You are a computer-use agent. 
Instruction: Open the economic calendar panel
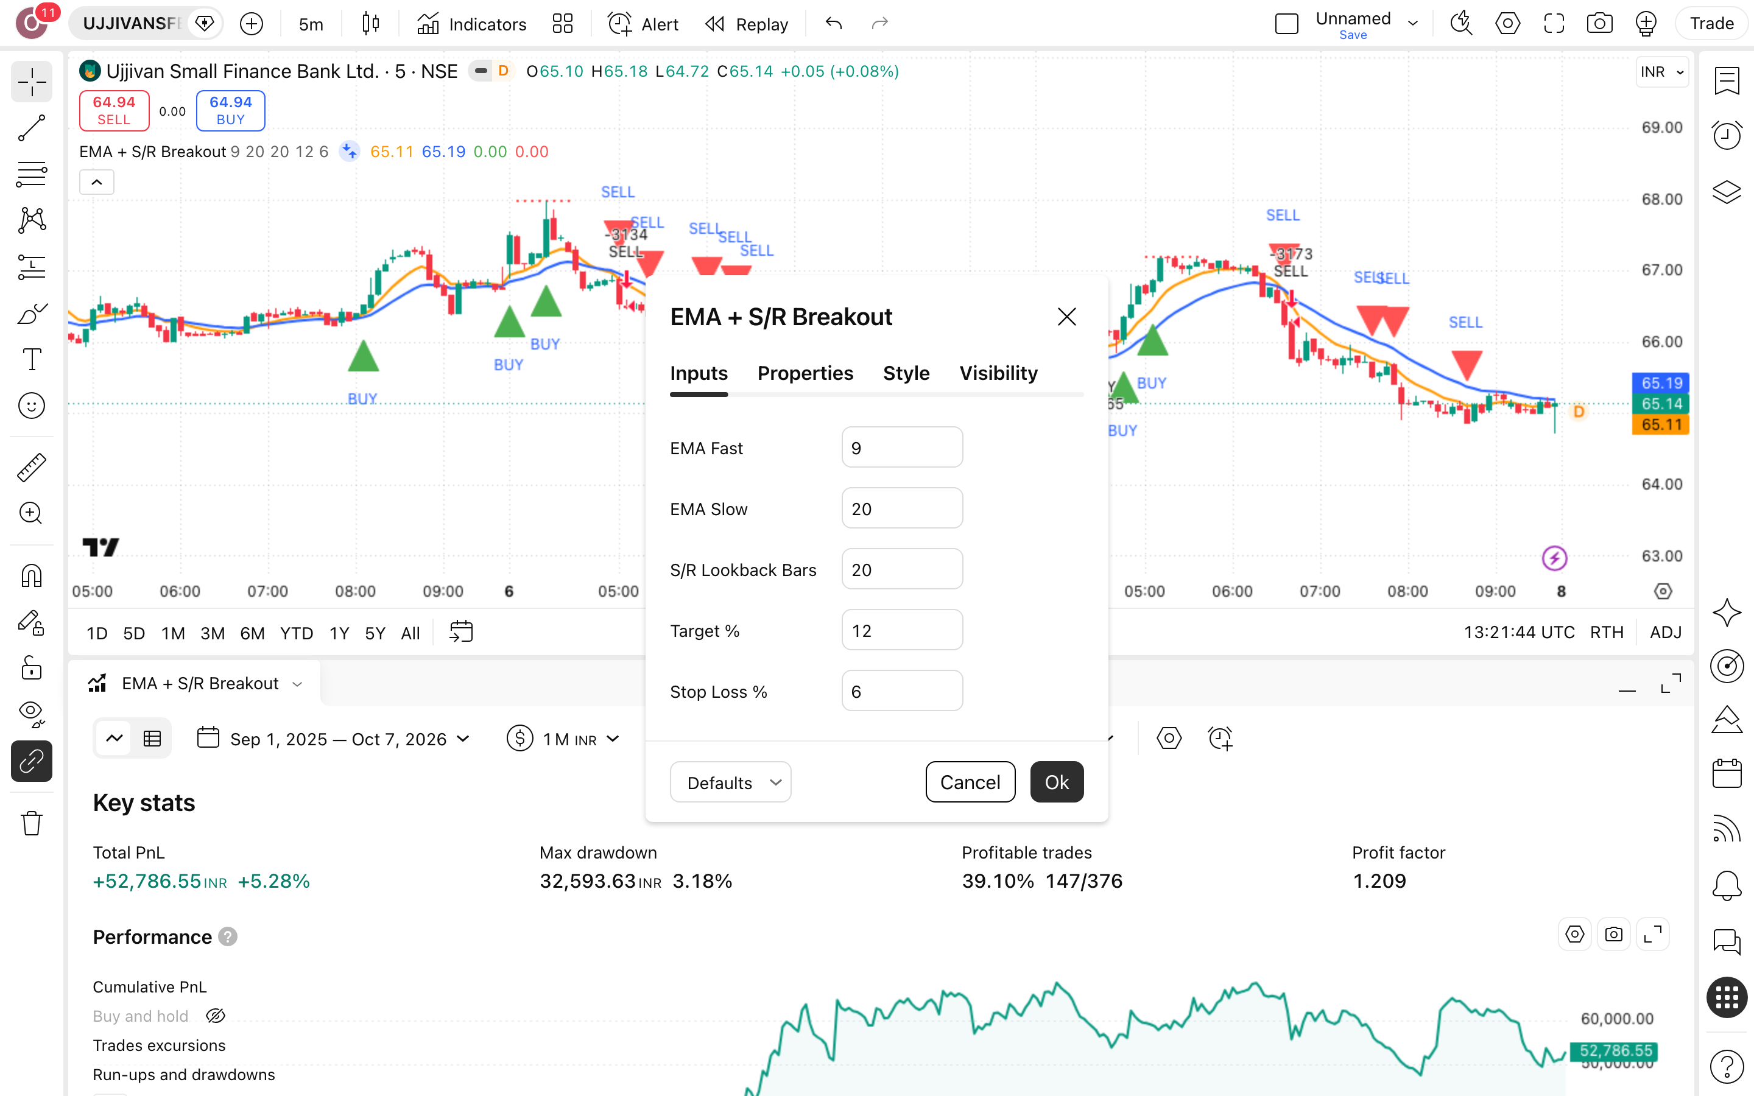pyautogui.click(x=1727, y=774)
